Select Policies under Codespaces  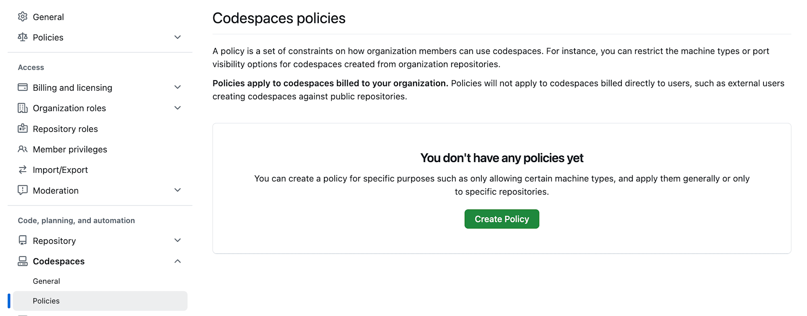coord(100,301)
